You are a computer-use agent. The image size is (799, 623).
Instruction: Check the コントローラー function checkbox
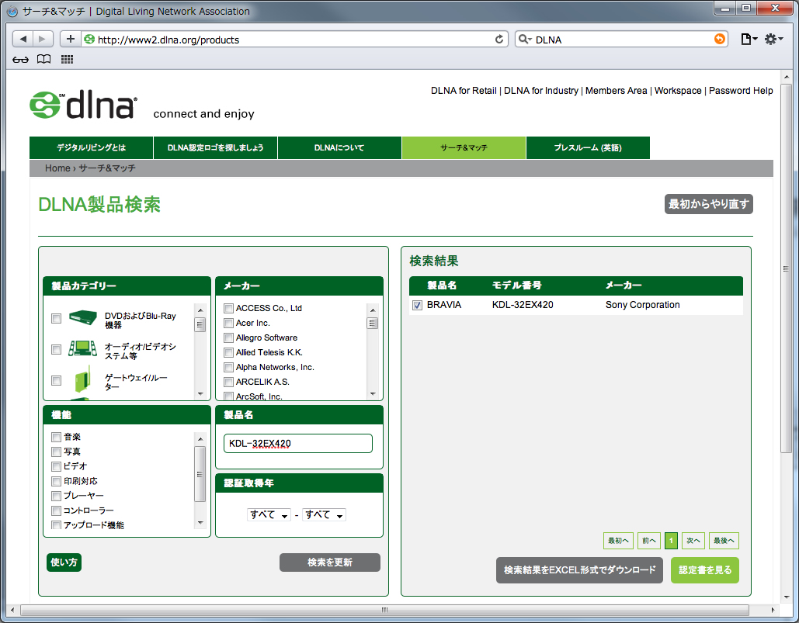(x=57, y=511)
